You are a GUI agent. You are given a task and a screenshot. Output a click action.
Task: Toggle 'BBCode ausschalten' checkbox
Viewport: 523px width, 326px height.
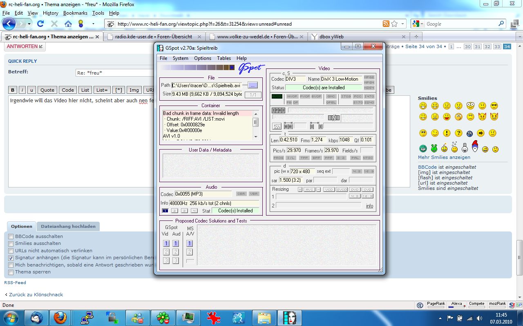pyautogui.click(x=11, y=236)
